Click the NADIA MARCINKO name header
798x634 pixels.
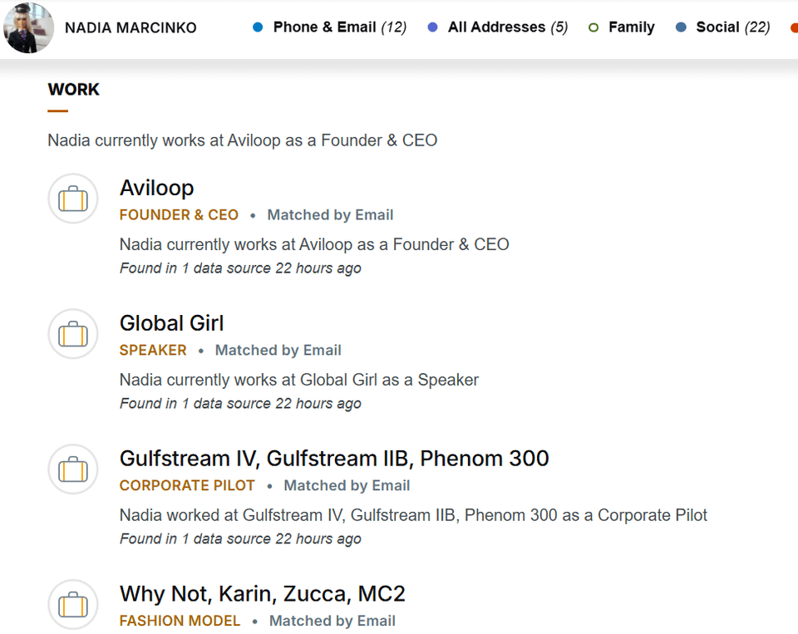(131, 28)
